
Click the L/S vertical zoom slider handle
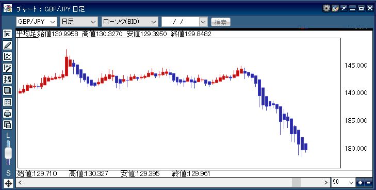pos(8,153)
